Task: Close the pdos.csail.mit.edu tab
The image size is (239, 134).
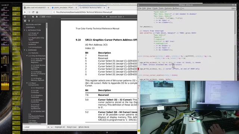Action: (48, 7)
